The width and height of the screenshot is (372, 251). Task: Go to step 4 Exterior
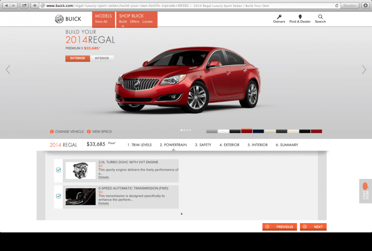(229, 145)
